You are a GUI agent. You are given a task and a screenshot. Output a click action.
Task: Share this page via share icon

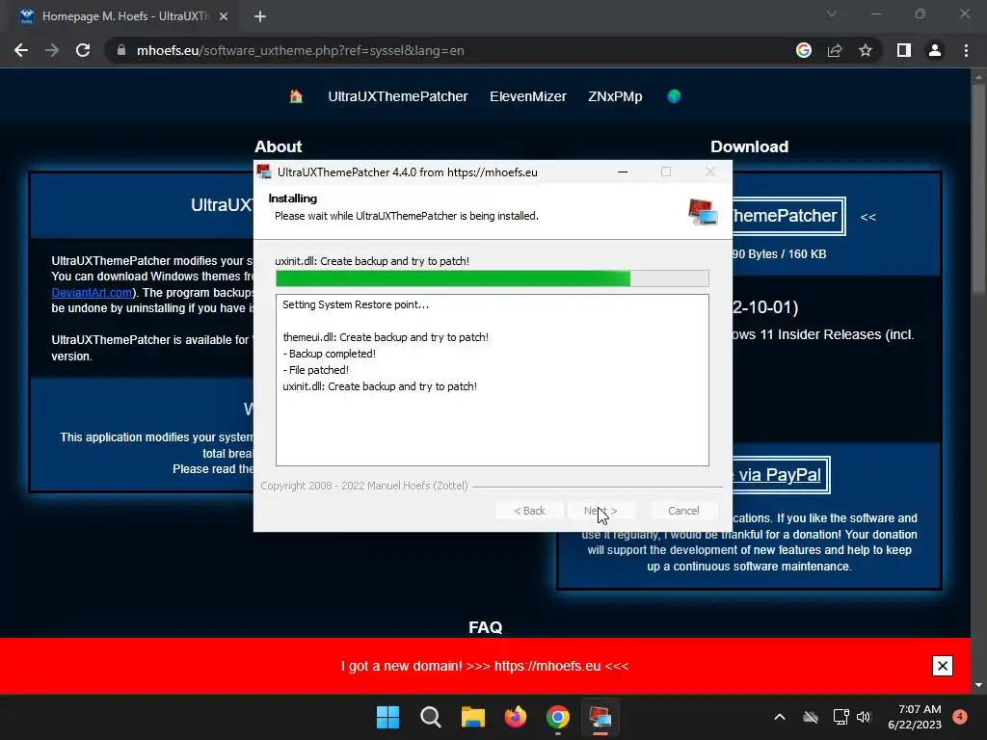tap(835, 50)
